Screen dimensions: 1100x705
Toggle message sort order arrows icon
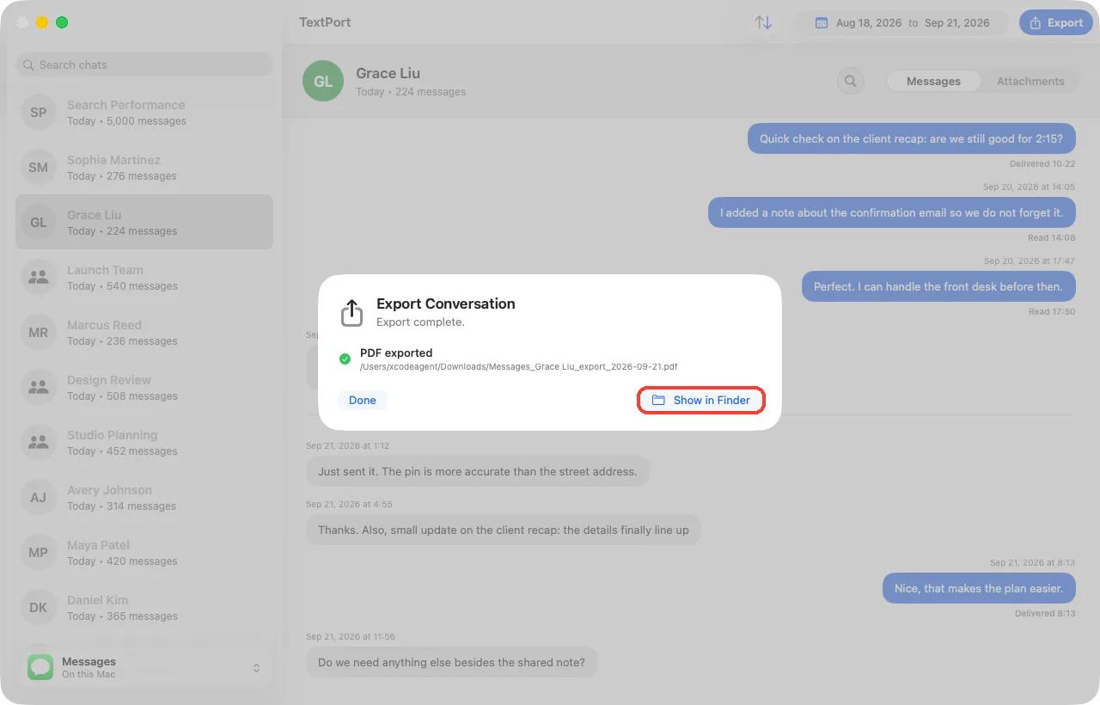(763, 22)
